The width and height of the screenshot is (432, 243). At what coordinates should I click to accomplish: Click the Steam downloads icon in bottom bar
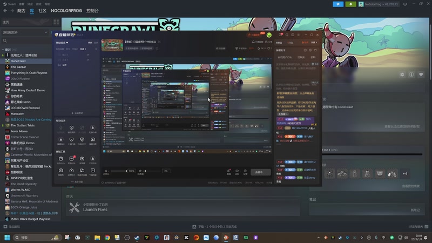194,227
